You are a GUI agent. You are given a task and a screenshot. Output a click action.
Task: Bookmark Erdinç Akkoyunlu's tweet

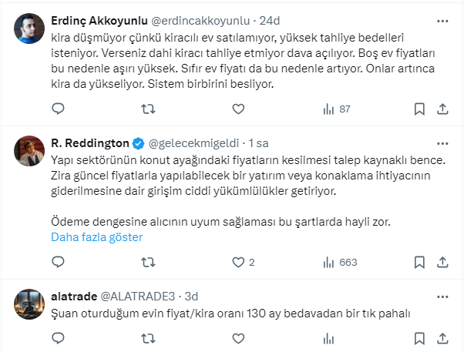point(419,109)
